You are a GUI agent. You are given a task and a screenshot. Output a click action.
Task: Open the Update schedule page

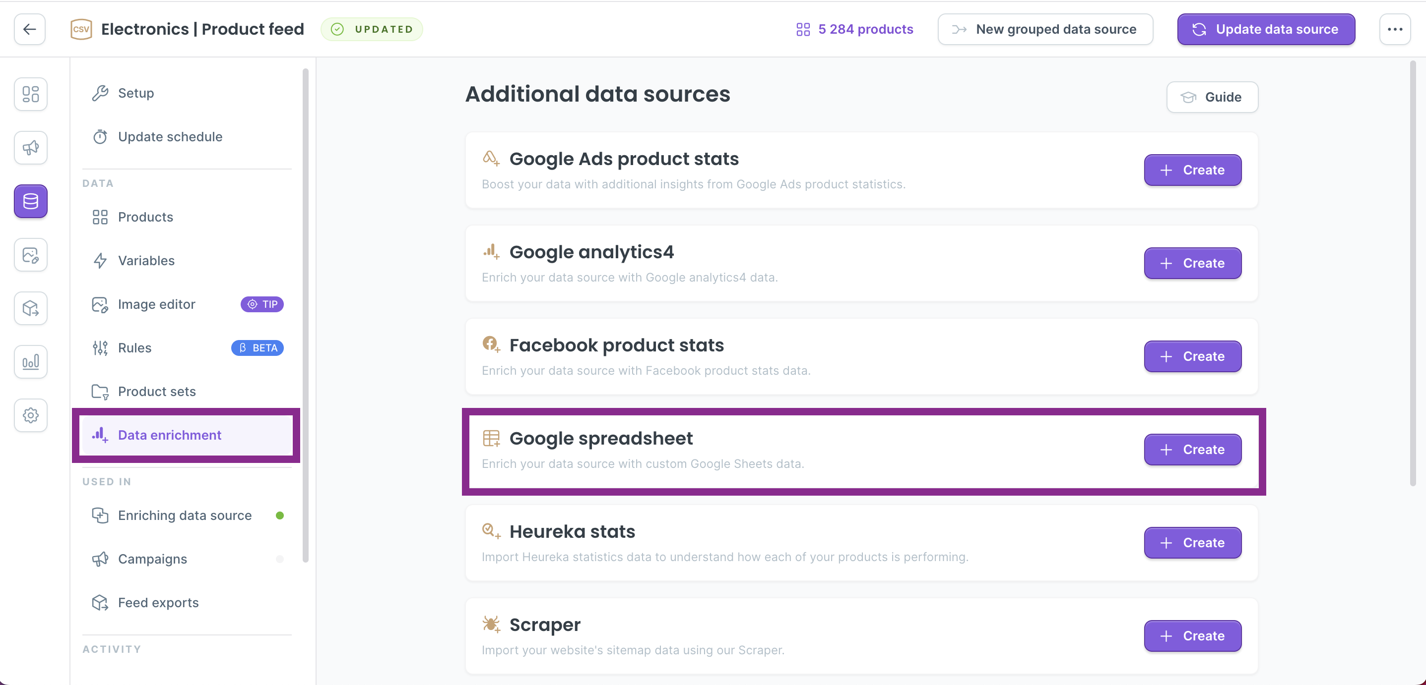pyautogui.click(x=170, y=137)
